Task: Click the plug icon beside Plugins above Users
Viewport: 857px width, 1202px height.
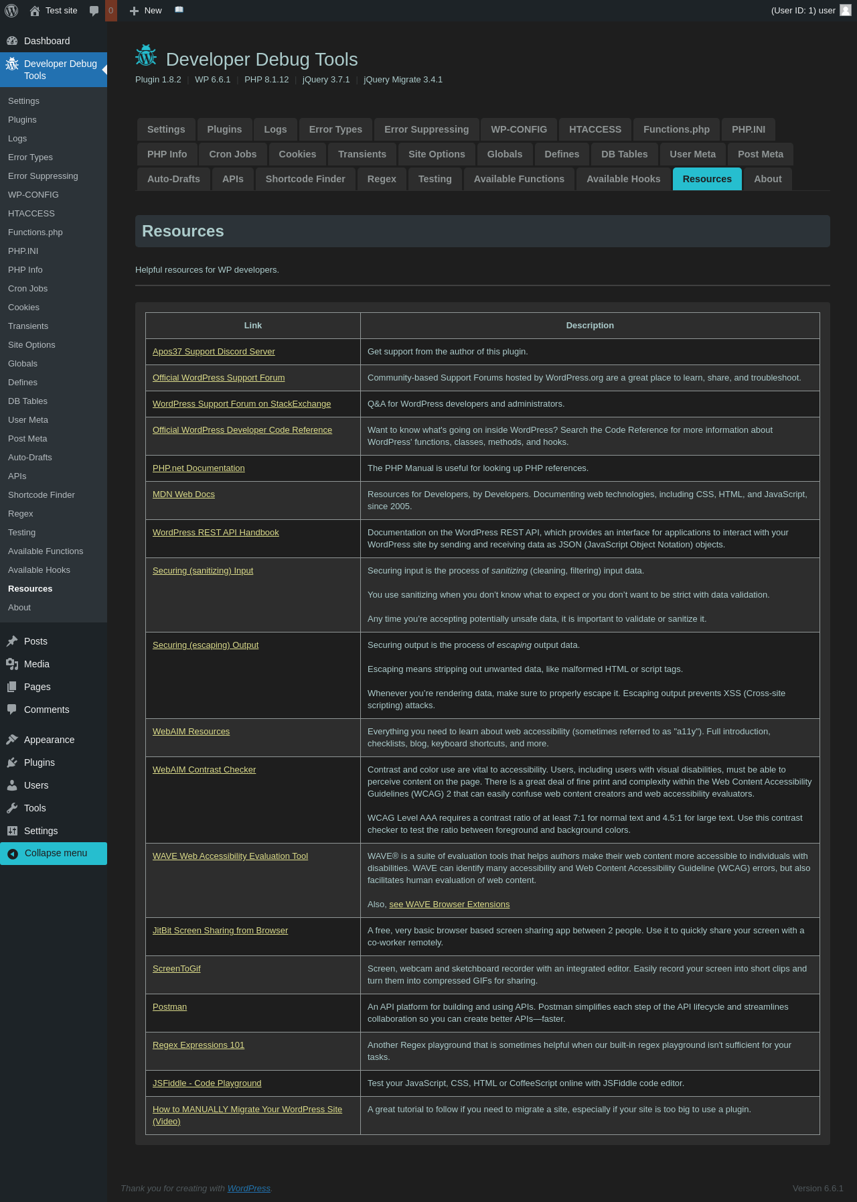Action: pos(12,762)
